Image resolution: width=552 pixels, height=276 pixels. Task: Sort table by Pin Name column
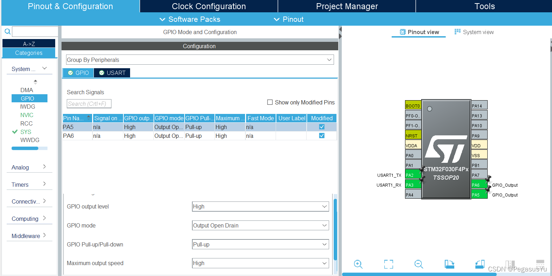(77, 118)
